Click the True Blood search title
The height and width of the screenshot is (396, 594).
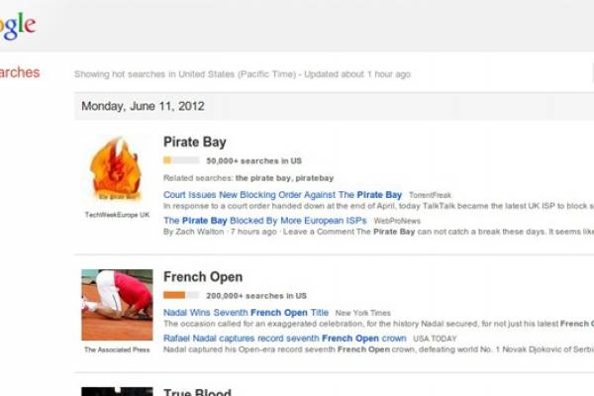[x=197, y=393]
